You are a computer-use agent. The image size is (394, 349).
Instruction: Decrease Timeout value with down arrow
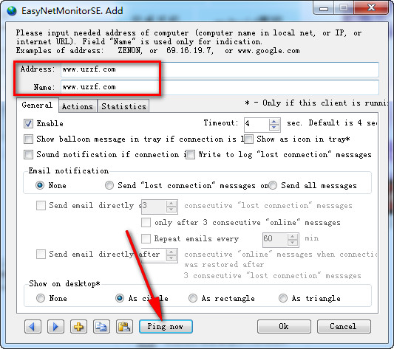pos(274,127)
